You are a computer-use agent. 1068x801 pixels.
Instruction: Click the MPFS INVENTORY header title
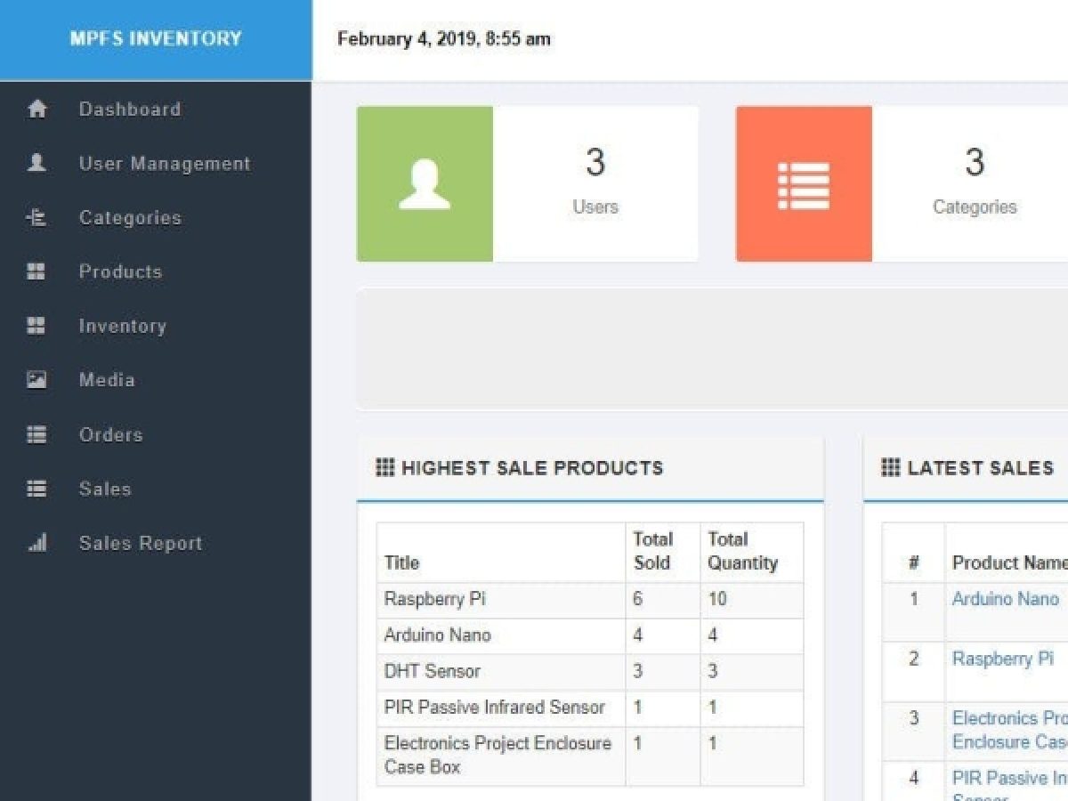pos(156,38)
